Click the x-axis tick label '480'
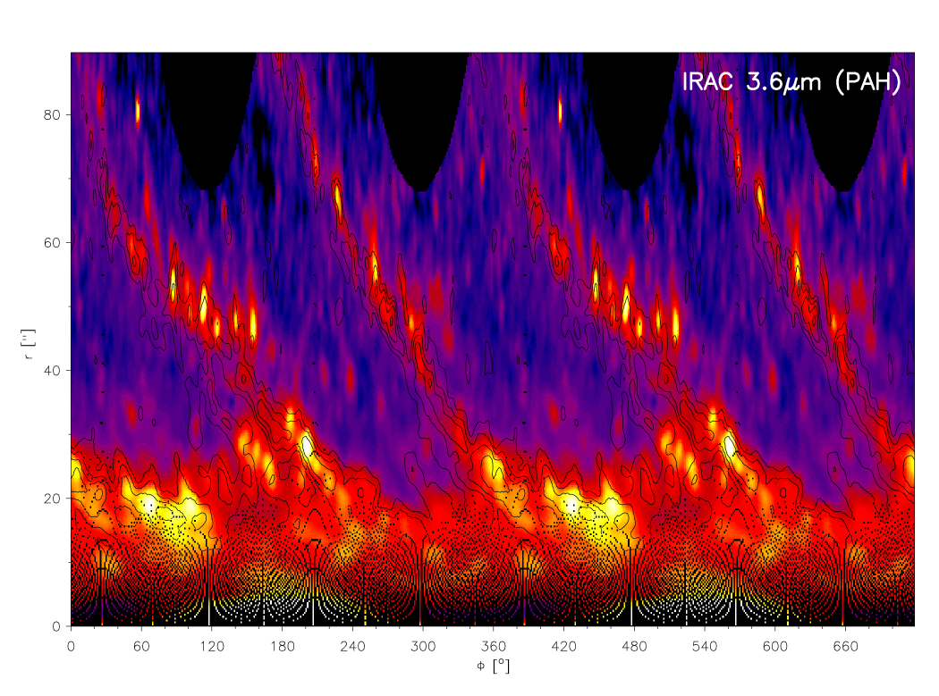The width and height of the screenshot is (939, 696). (634, 646)
